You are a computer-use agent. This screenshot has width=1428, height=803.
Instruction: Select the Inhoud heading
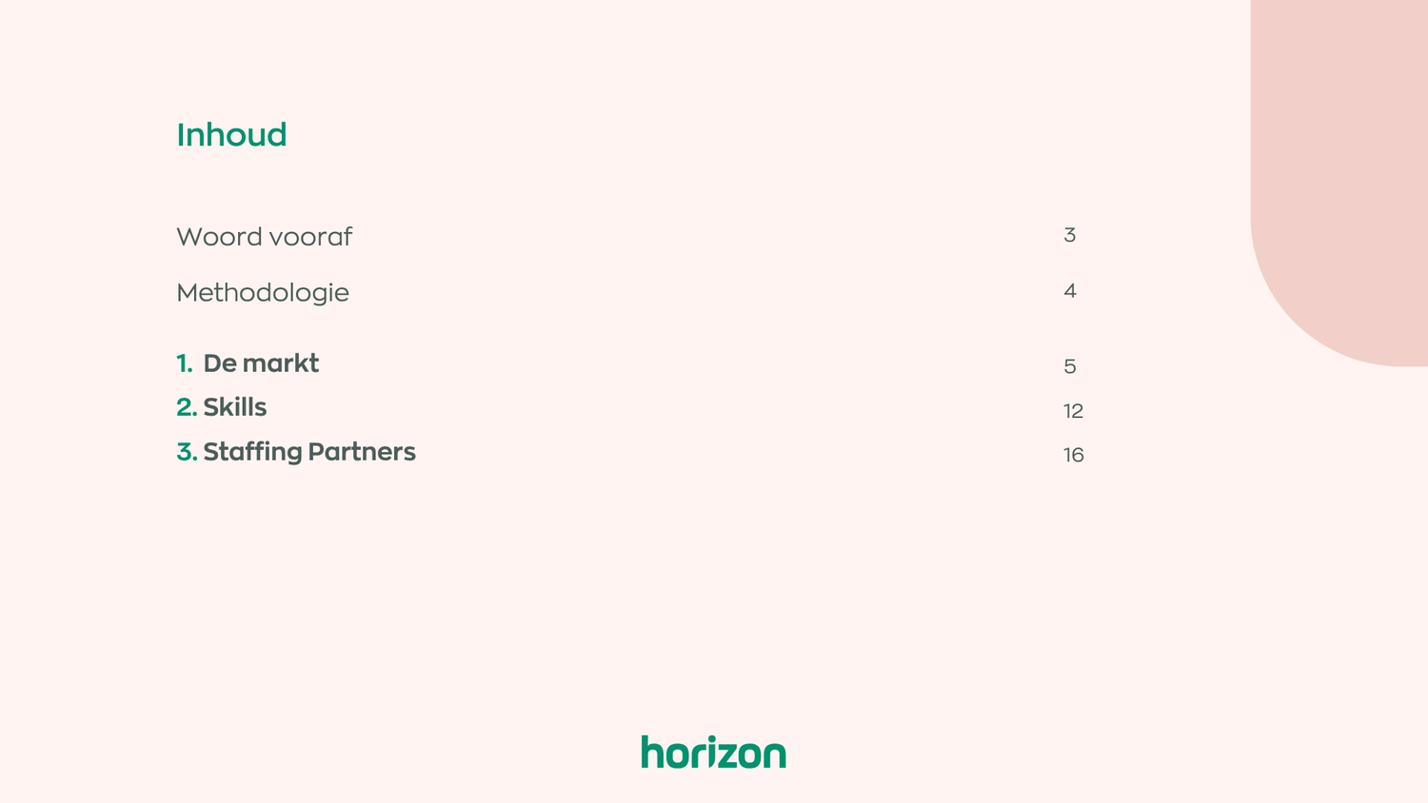231,135
